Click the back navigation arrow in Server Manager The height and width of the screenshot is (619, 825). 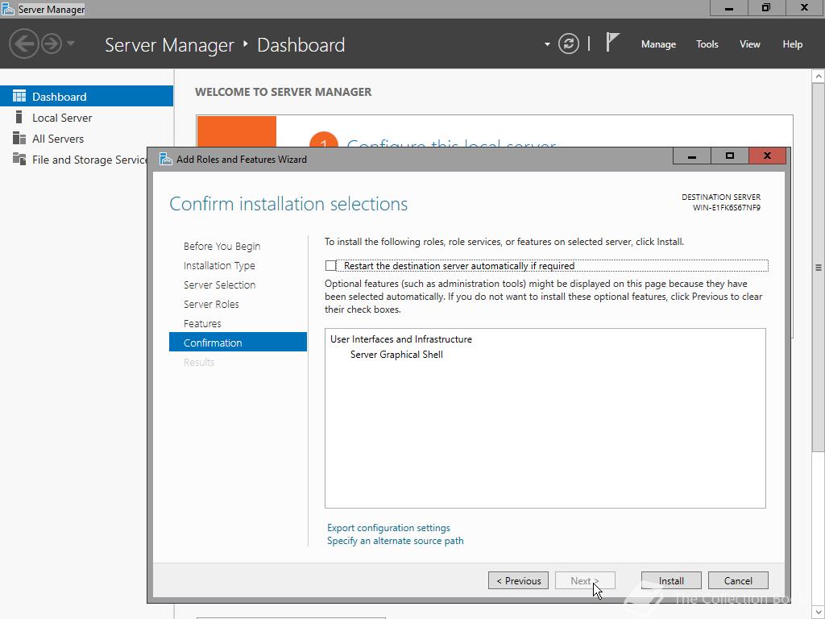click(23, 44)
